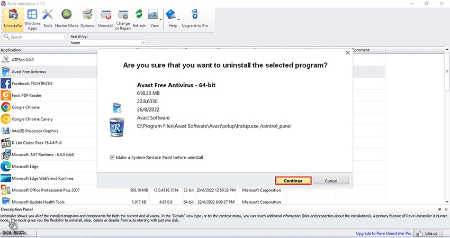
Task: Open the Uninstaller toolbar mode
Action: point(13,19)
